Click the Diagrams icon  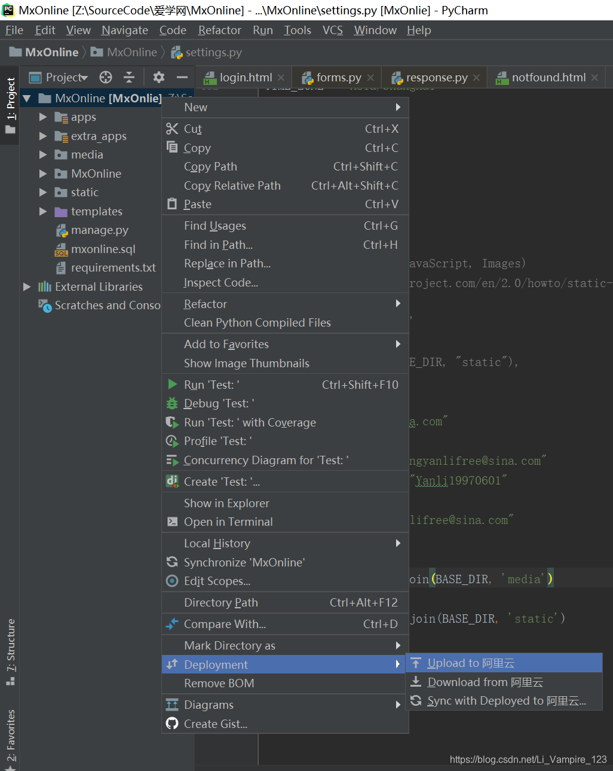pos(172,705)
